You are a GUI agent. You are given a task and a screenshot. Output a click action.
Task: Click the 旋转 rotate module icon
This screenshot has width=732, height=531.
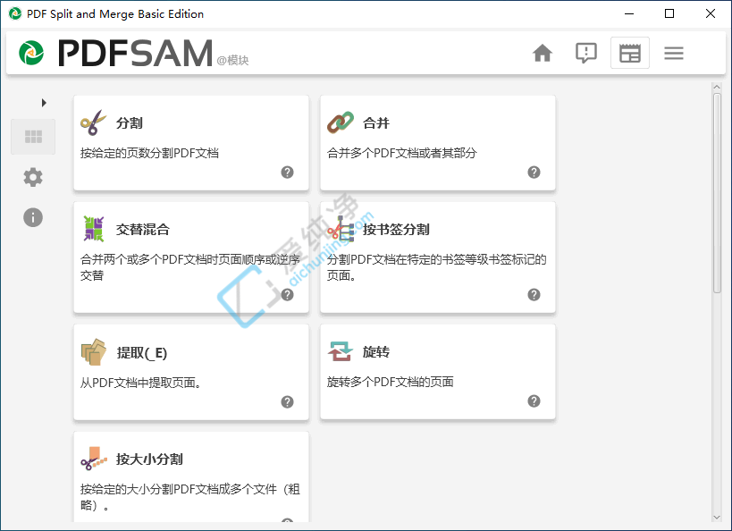(341, 351)
